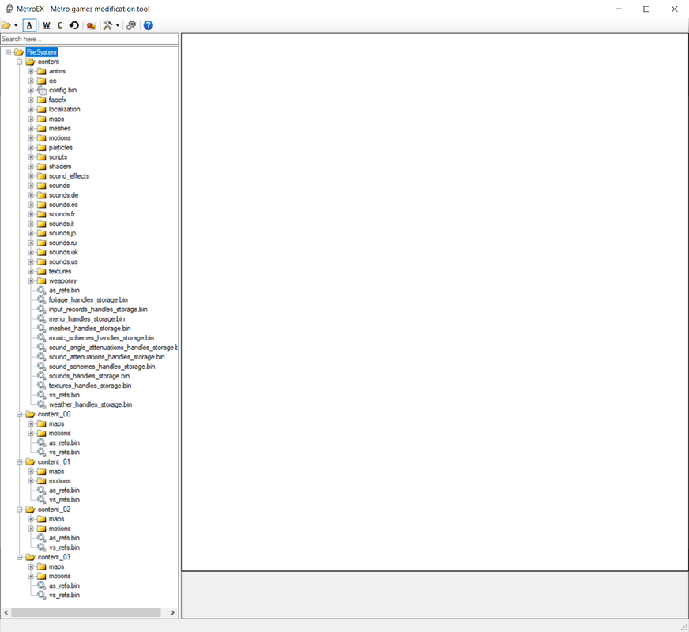Minimize the MetroEX window
This screenshot has height=632, width=689.
(619, 9)
